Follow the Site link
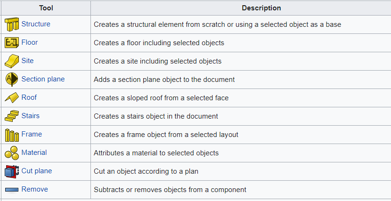Screen dimensions: 391x201 click(x=28, y=61)
